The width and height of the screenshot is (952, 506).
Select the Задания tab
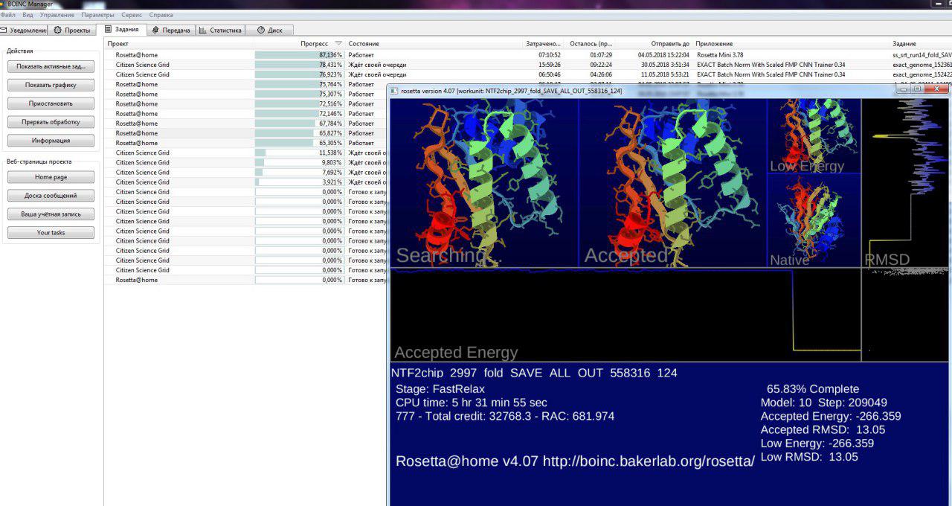click(122, 30)
